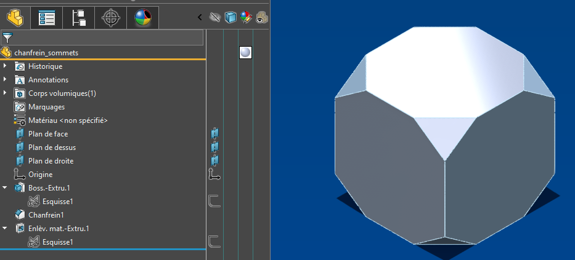Click the Display Mode cube column icon
The height and width of the screenshot is (260, 575).
(230, 17)
